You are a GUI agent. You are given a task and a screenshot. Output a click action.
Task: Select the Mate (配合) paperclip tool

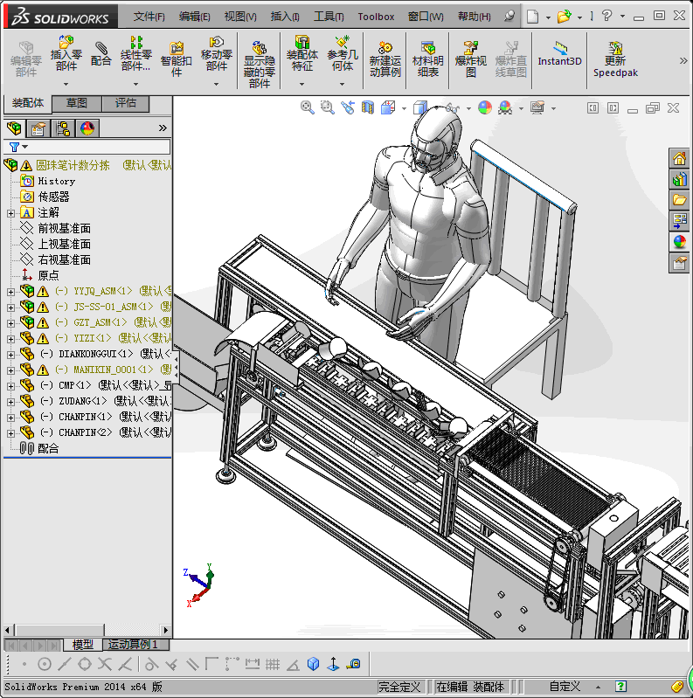[101, 53]
